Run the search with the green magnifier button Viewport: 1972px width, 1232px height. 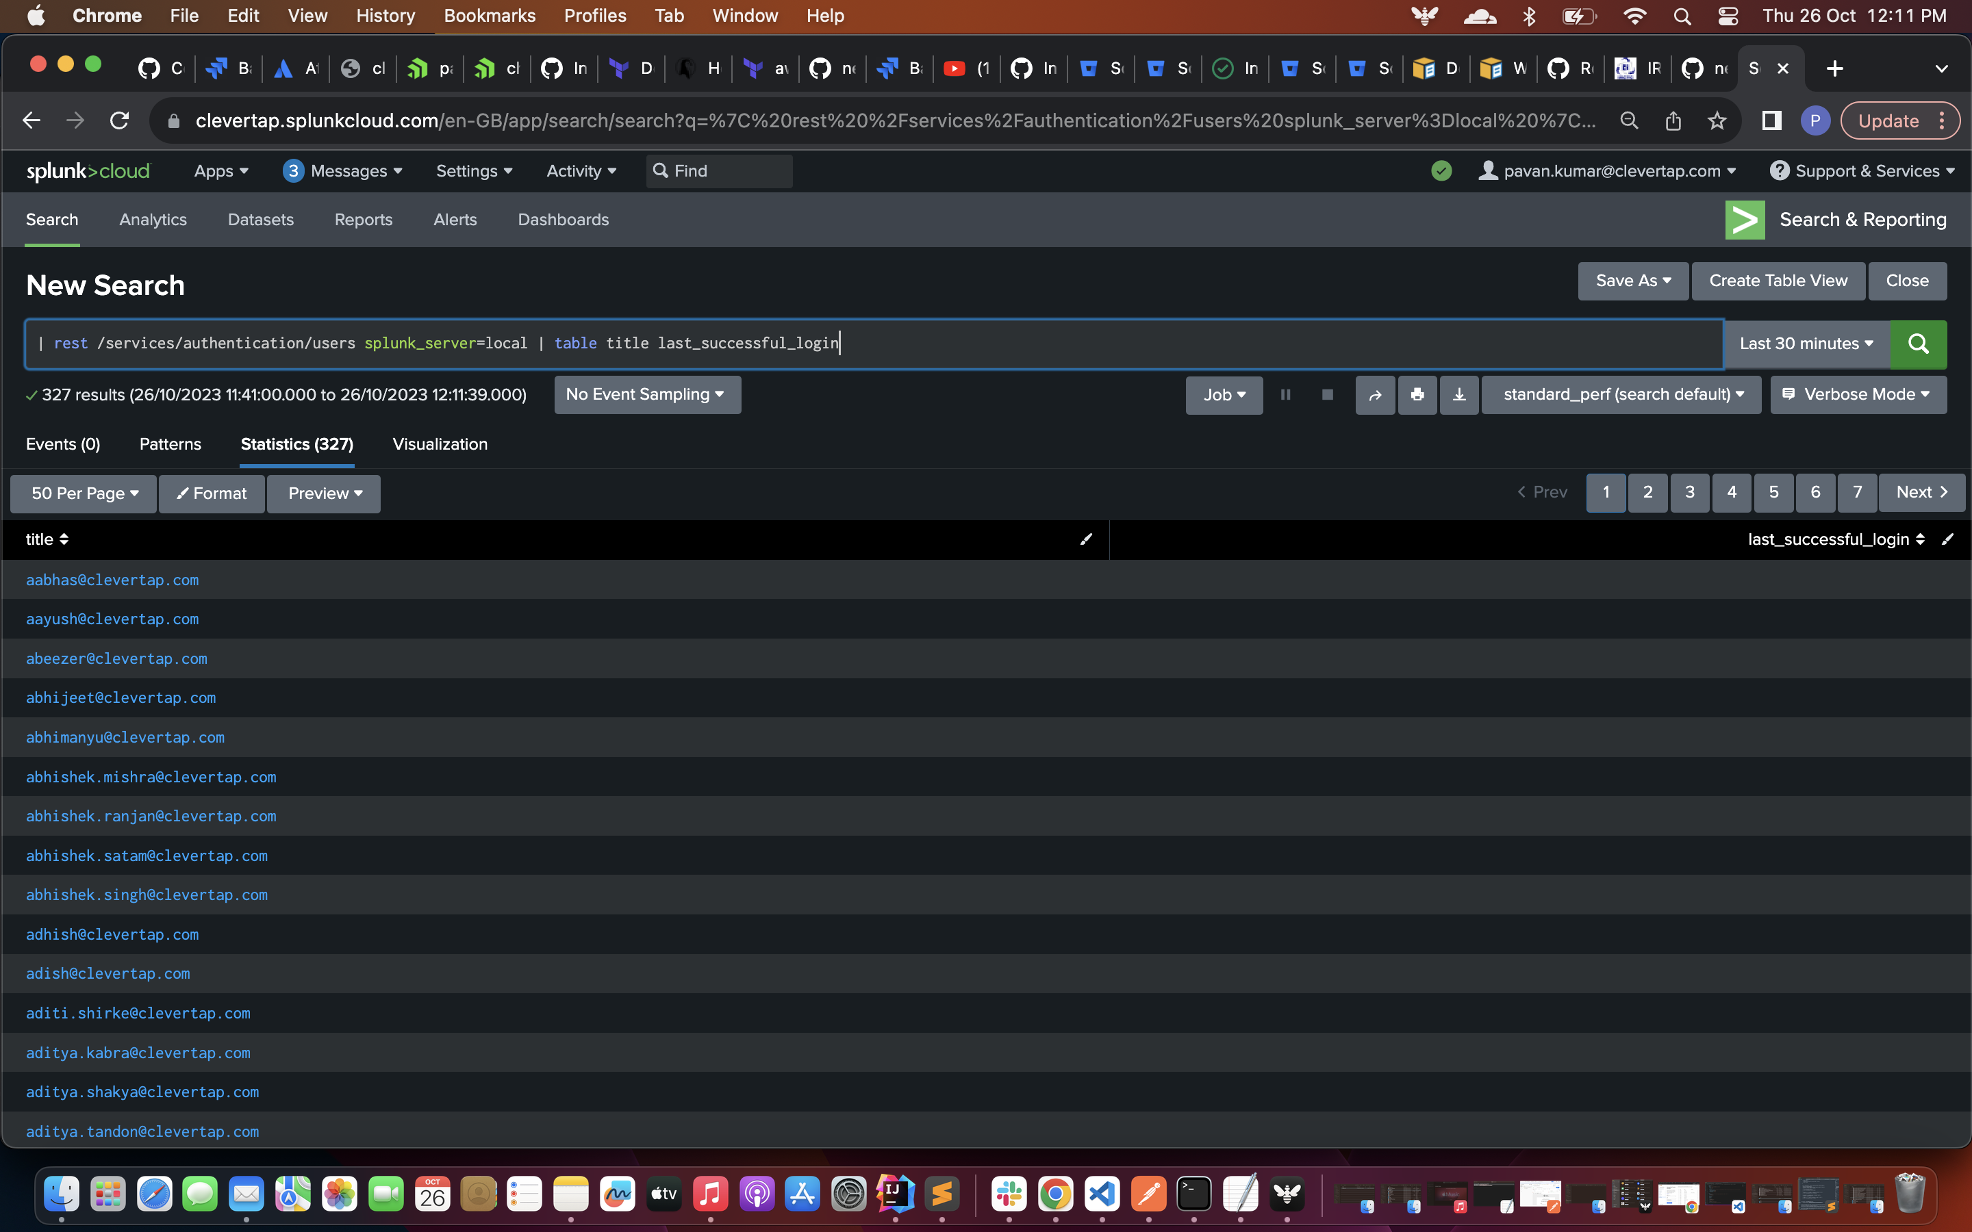(1917, 344)
